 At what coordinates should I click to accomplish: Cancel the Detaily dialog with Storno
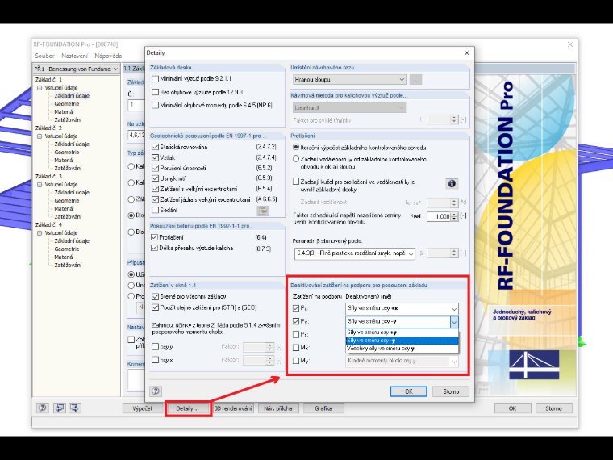[451, 391]
